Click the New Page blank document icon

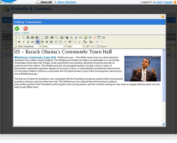(42, 37)
